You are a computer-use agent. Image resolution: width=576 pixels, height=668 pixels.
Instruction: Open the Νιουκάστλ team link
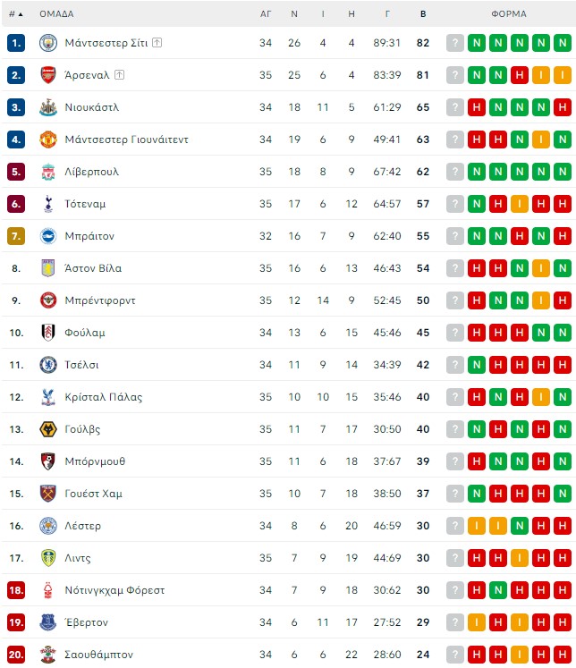pyautogui.click(x=92, y=107)
